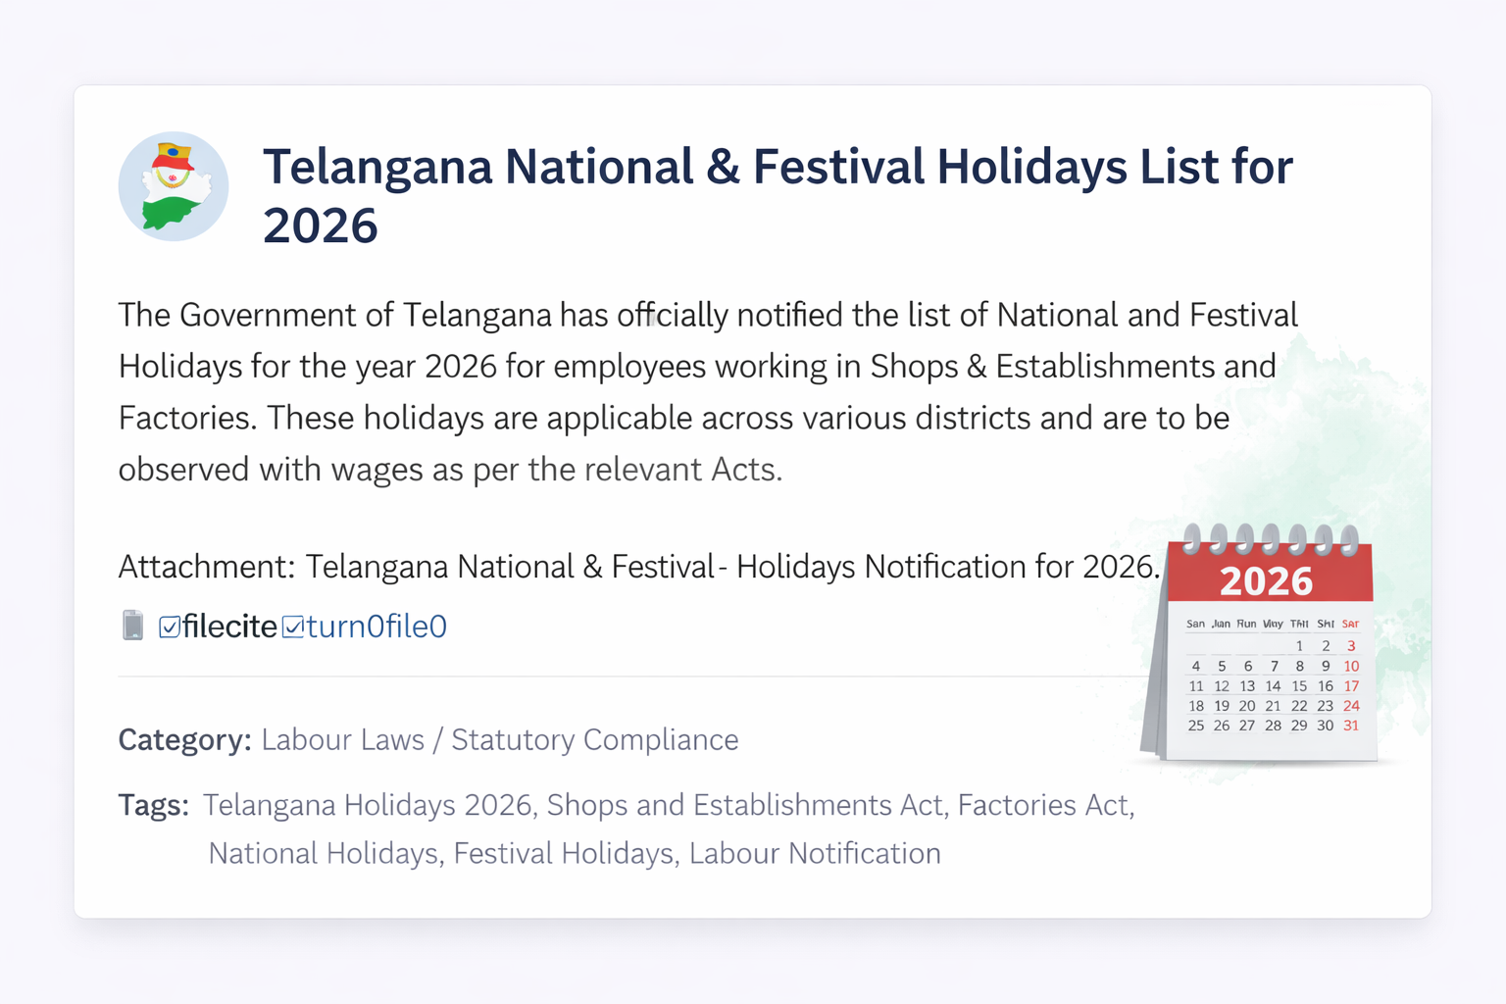Open the turn0file0 attachment link

pos(376,627)
